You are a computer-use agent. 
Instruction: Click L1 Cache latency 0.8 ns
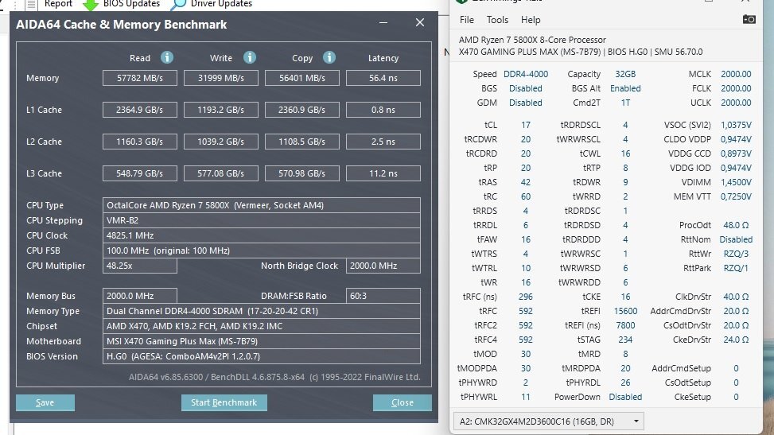[x=383, y=110]
